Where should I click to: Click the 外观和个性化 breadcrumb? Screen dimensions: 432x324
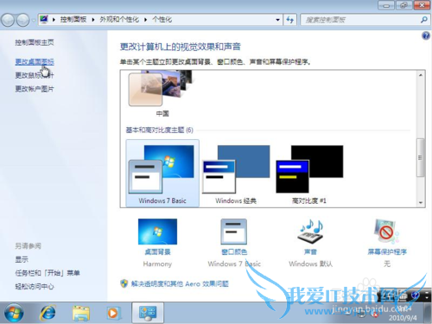(119, 20)
